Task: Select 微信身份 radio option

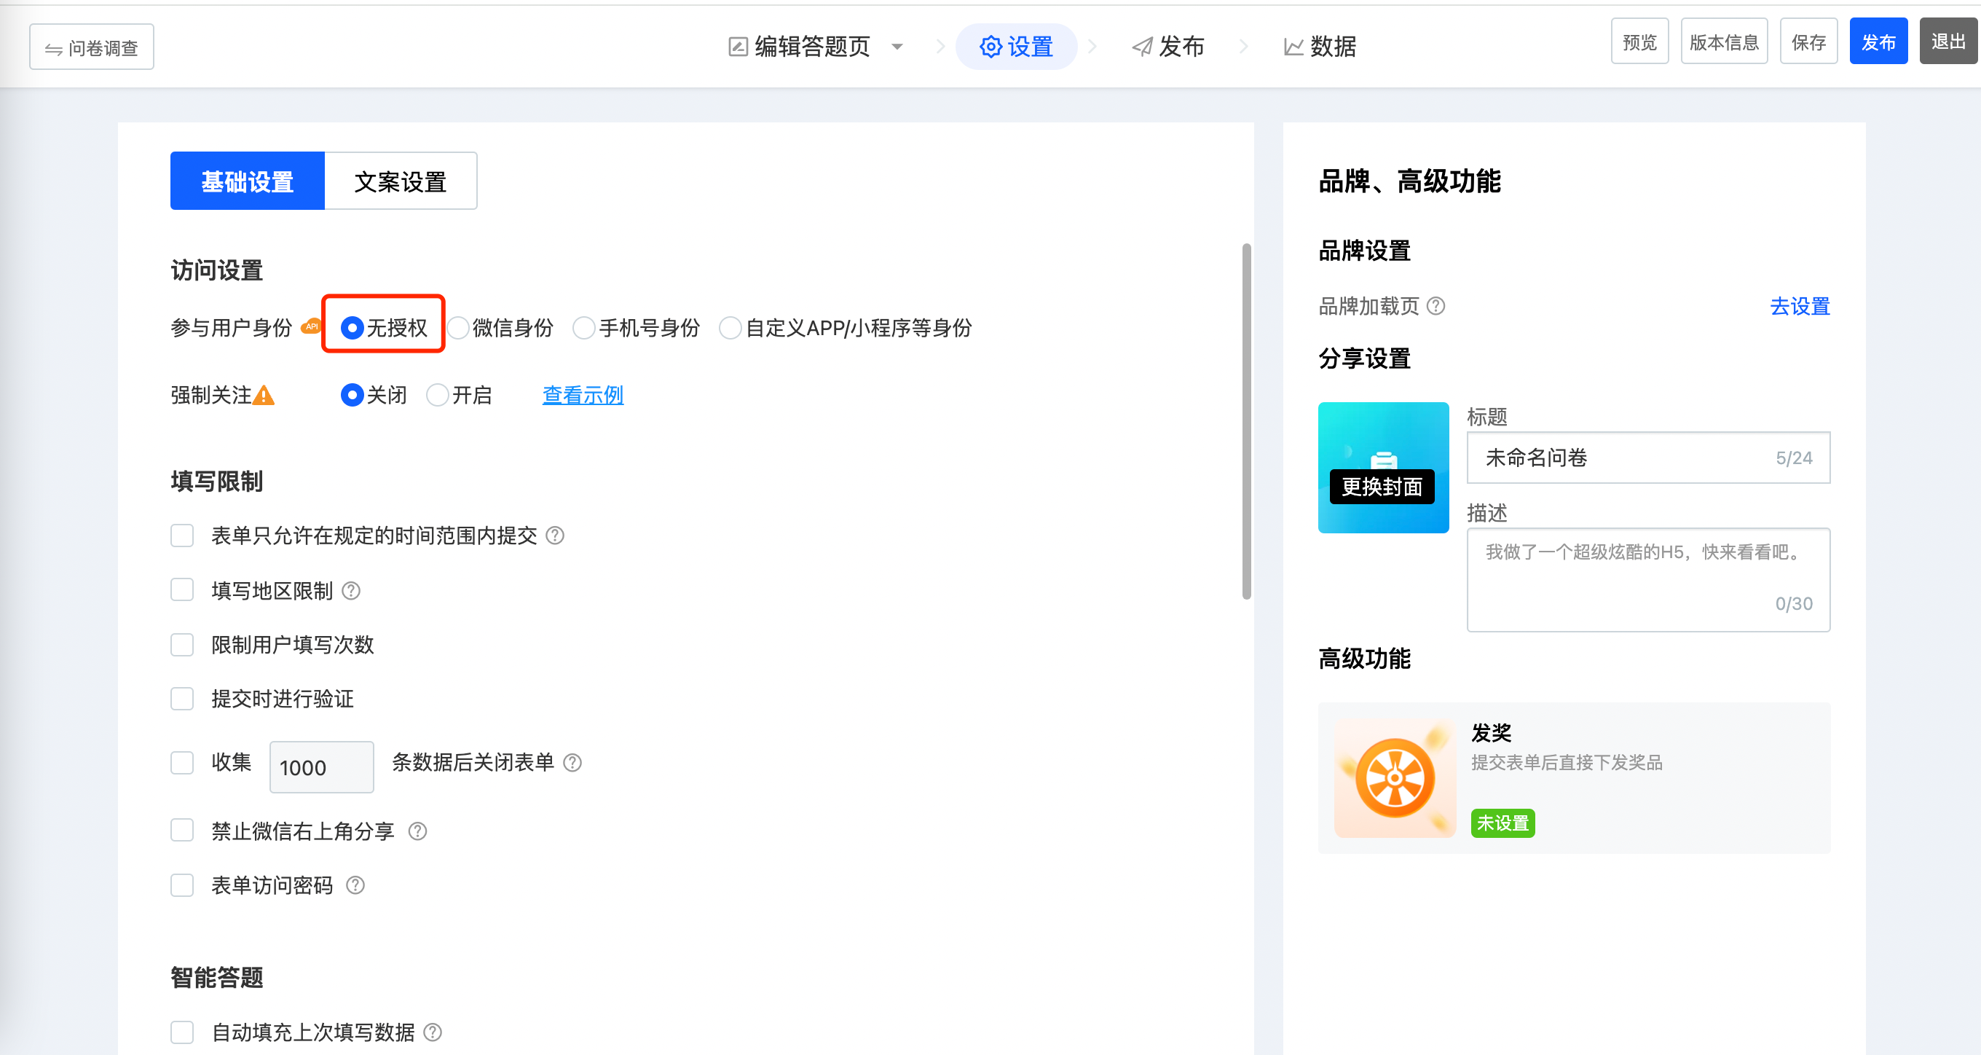Action: click(x=459, y=328)
